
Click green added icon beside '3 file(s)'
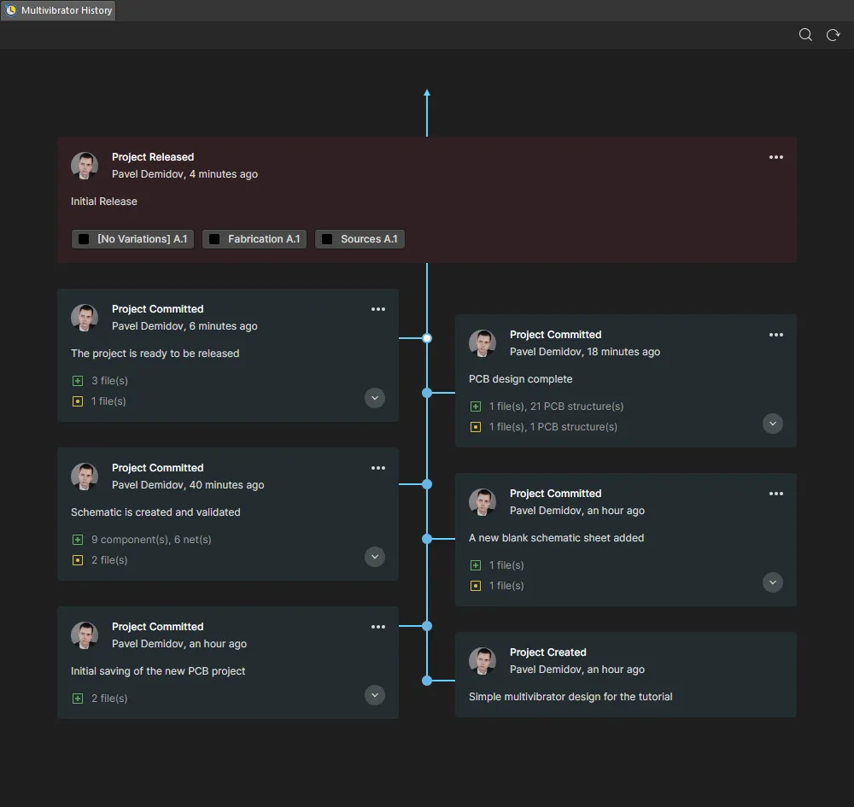pyautogui.click(x=78, y=381)
